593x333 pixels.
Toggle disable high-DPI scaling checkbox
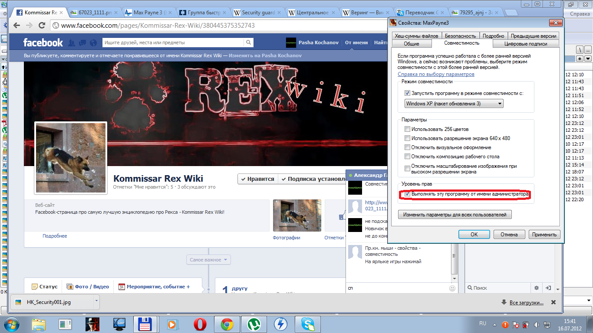pyautogui.click(x=407, y=169)
